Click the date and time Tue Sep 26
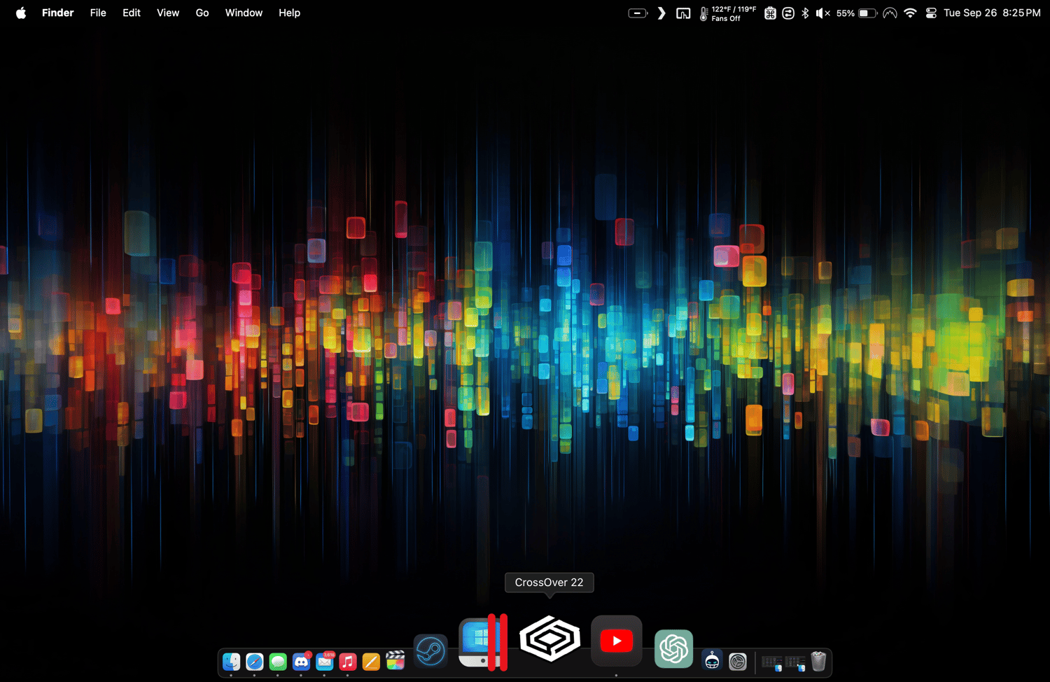1050x682 pixels. [992, 13]
